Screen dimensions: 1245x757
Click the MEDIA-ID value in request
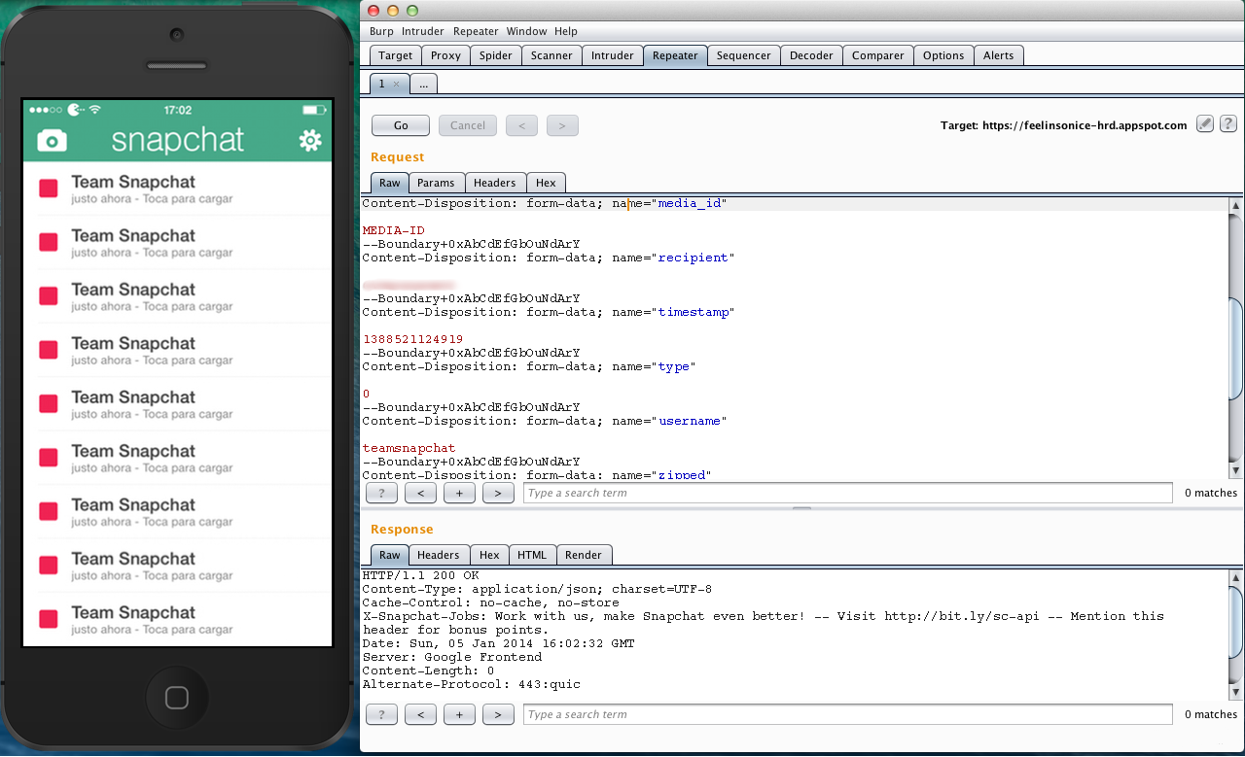click(393, 230)
